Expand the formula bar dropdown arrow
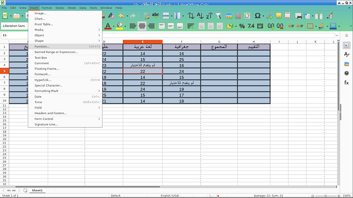The width and height of the screenshot is (353, 198). pyautogui.click(x=337, y=36)
